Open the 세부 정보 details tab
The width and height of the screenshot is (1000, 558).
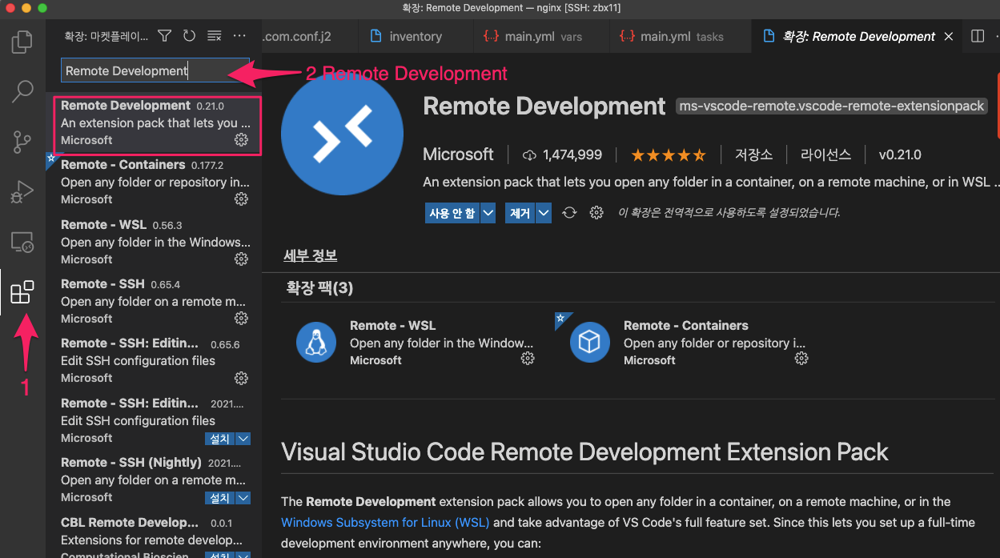click(x=310, y=255)
